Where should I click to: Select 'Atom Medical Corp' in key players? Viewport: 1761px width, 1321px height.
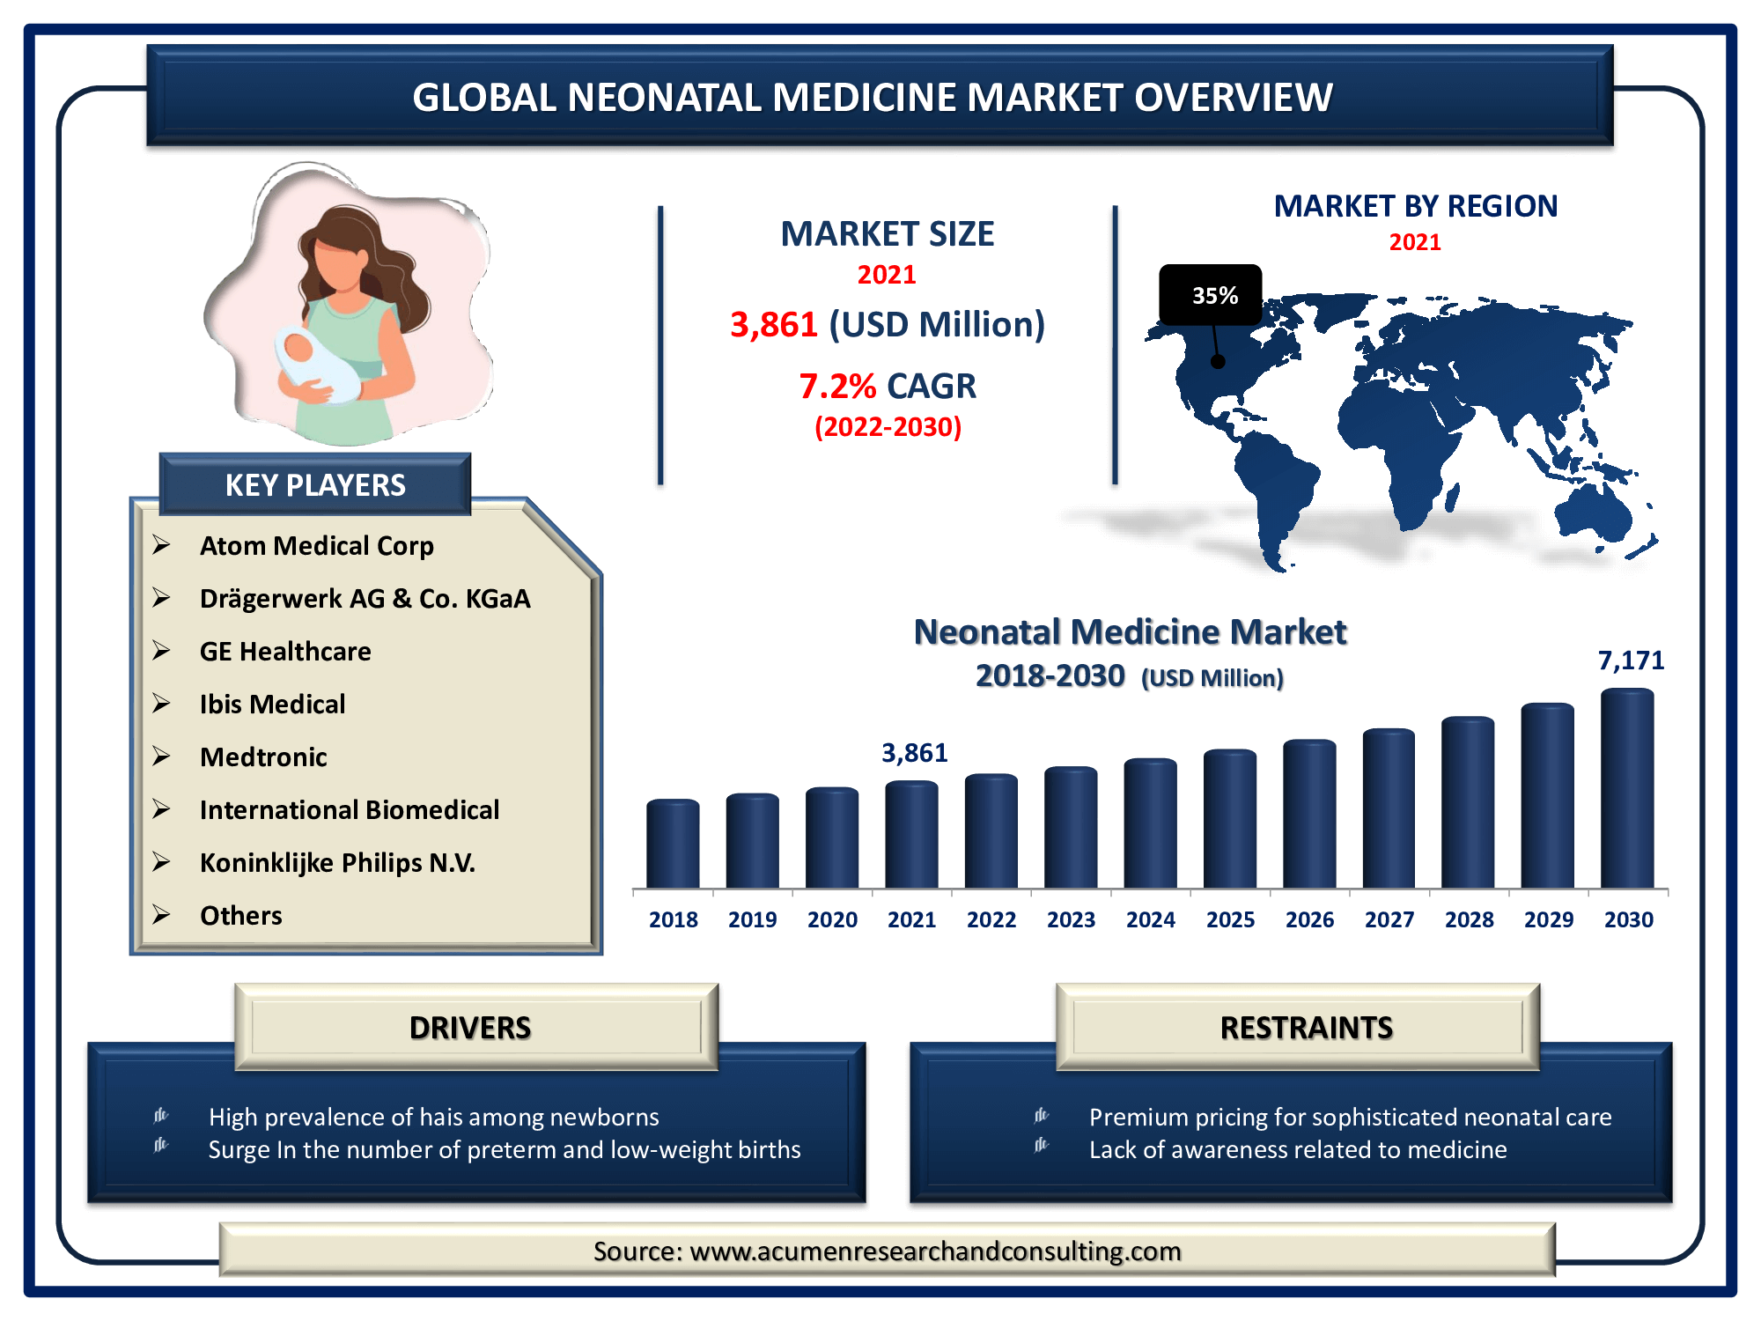317,546
